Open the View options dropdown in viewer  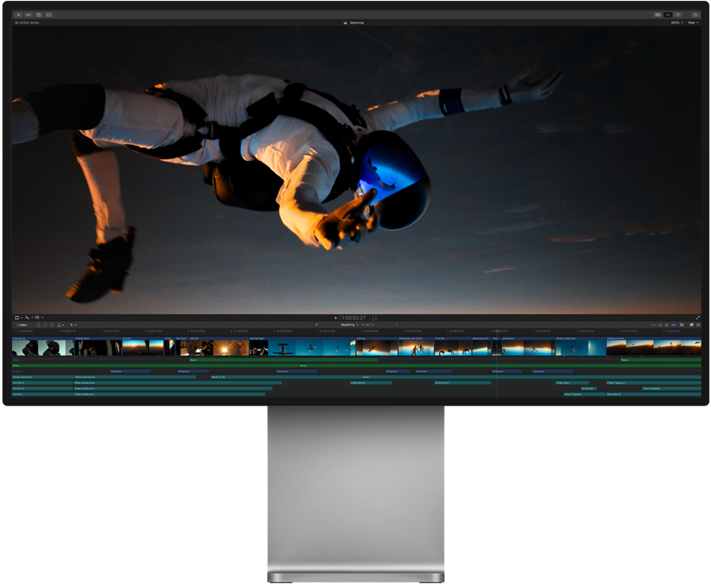tap(692, 23)
